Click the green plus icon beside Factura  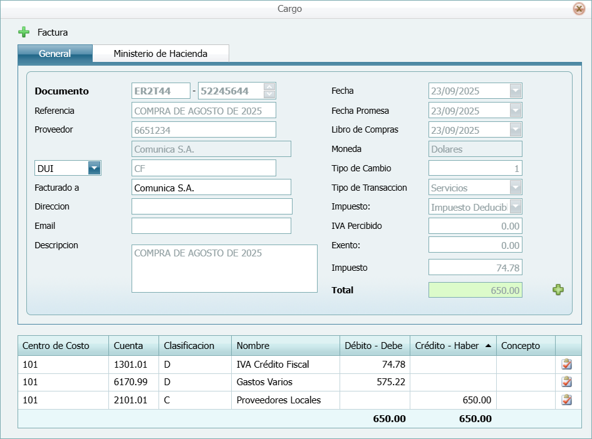[24, 32]
